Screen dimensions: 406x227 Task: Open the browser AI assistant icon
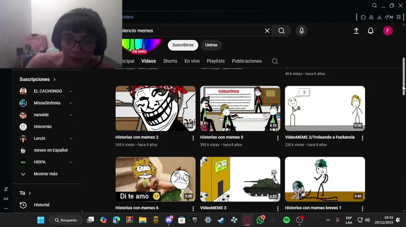[x=389, y=17]
